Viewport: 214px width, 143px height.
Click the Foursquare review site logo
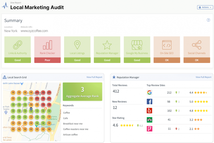pos(150,129)
